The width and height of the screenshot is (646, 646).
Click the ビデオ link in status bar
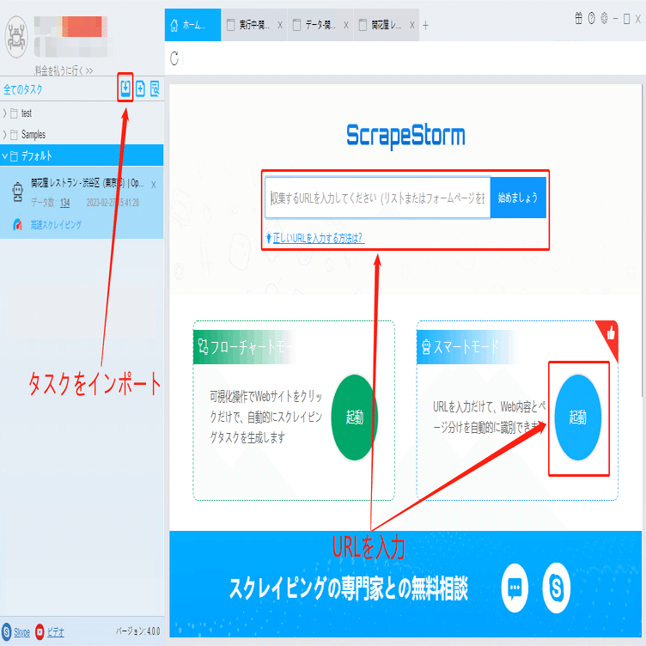coord(55,632)
